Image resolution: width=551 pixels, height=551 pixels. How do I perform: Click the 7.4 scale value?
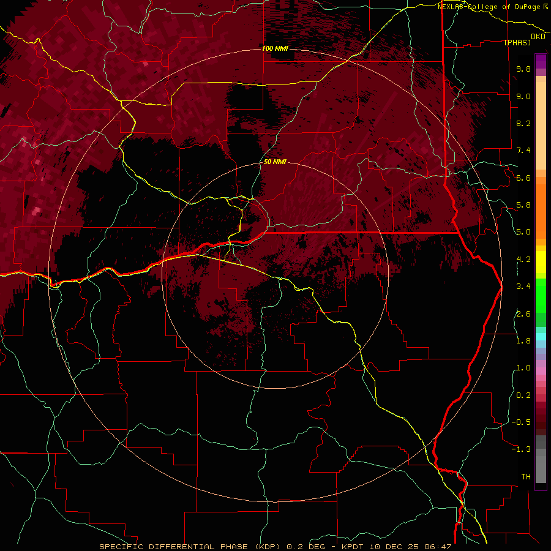[523, 151]
